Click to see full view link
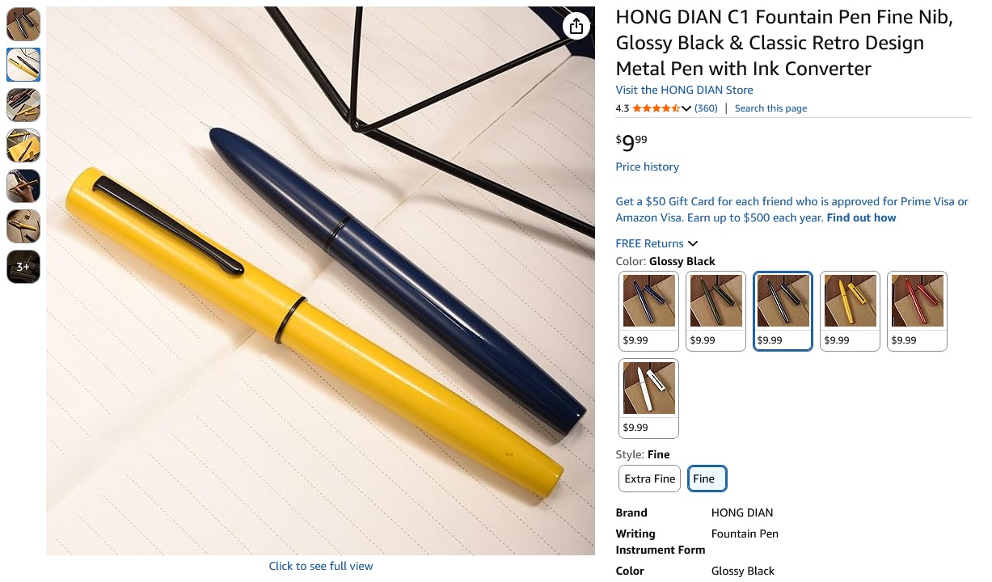 (x=321, y=566)
